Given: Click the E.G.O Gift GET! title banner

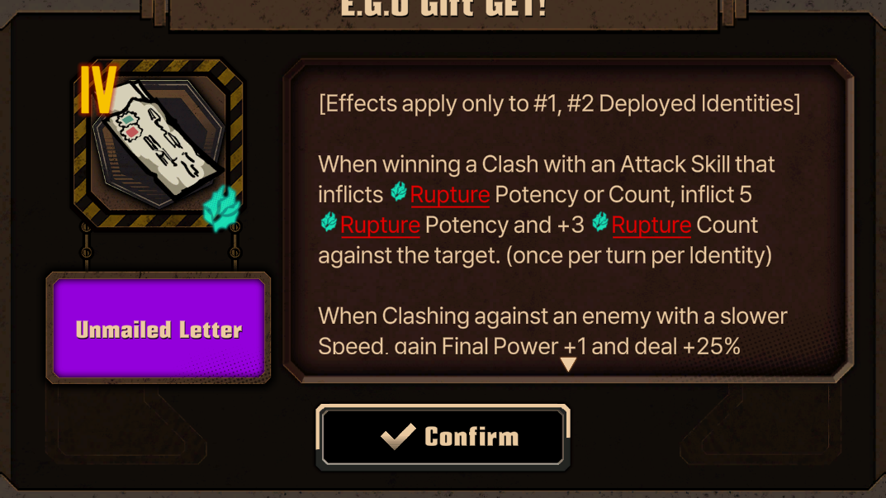Looking at the screenshot, I should pos(443,12).
